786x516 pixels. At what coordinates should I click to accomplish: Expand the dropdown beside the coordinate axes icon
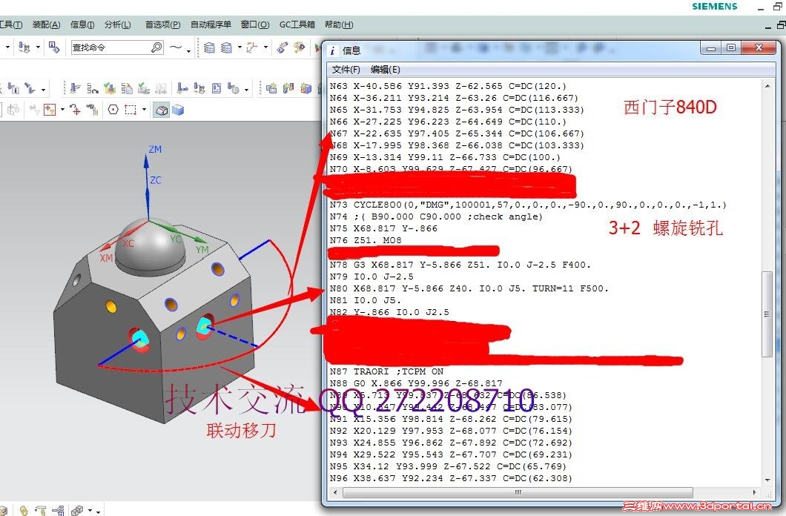coord(265,47)
